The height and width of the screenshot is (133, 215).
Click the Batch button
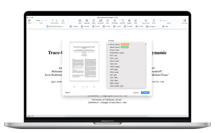pyautogui.click(x=67, y=93)
